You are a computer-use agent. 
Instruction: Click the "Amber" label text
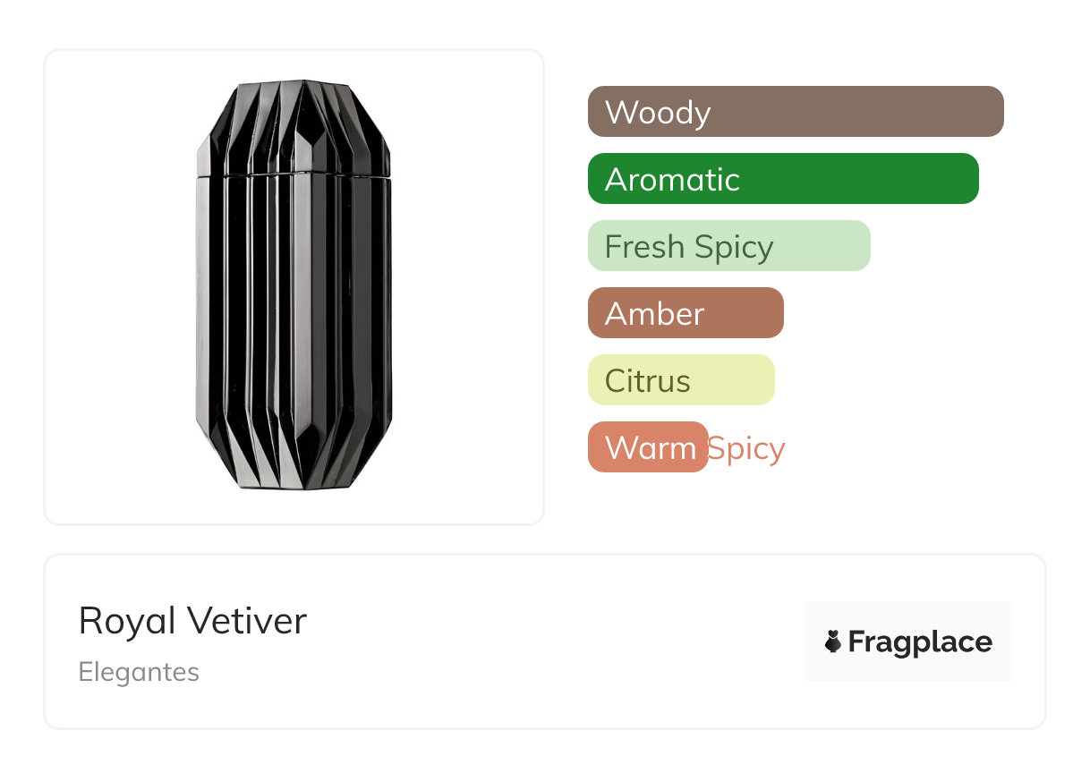click(654, 314)
